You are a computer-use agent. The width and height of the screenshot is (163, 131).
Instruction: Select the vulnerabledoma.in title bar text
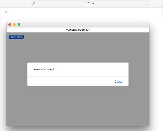(78, 30)
